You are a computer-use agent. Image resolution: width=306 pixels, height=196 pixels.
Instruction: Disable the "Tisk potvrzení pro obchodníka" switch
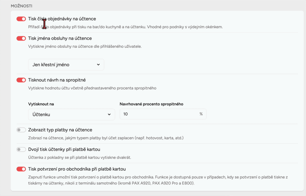(21, 169)
